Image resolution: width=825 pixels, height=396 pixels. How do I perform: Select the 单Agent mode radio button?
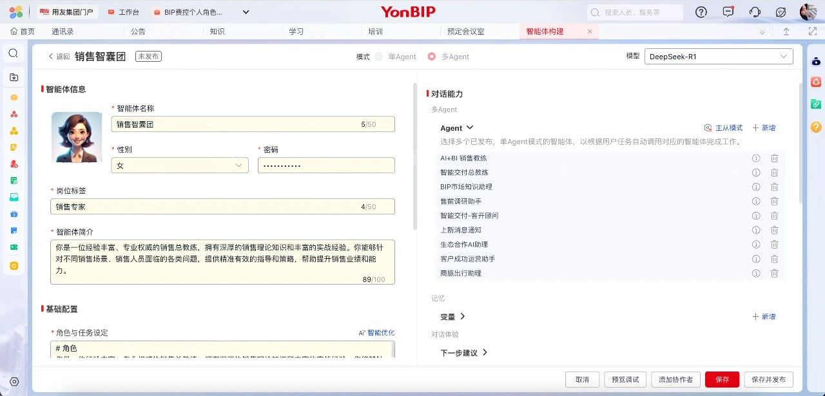[x=379, y=57]
